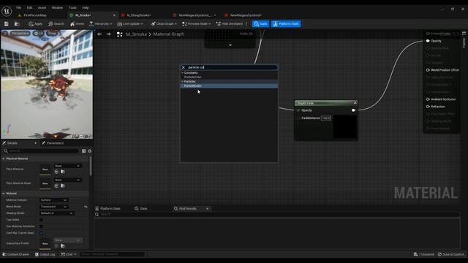Open the Shading Model dropdown
Screen dimensions: 468x263
click(57, 213)
